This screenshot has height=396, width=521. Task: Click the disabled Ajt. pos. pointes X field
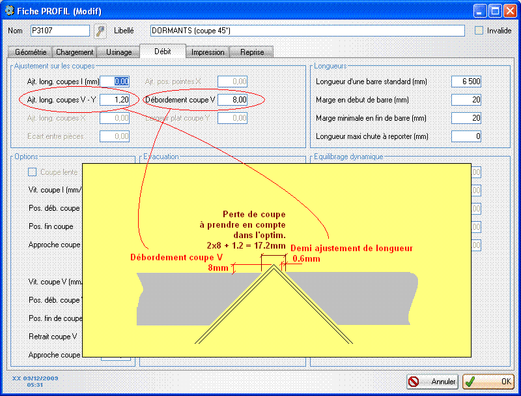point(232,82)
